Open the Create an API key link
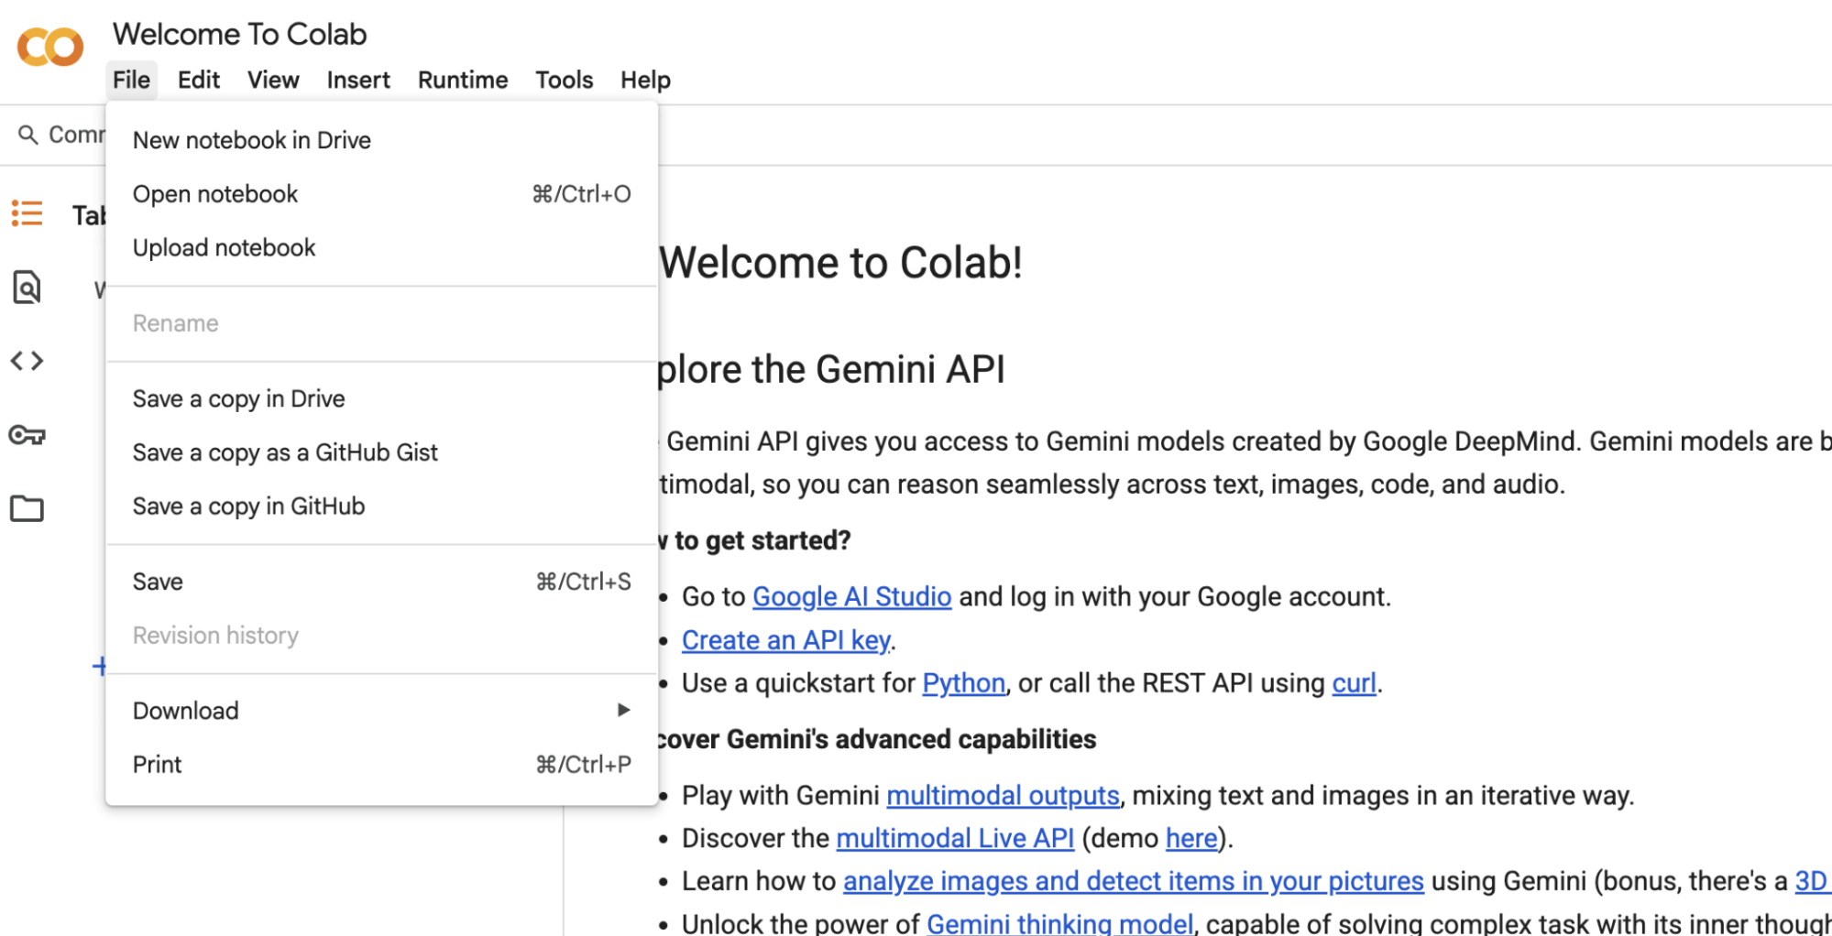This screenshot has height=936, width=1832. pos(785,640)
